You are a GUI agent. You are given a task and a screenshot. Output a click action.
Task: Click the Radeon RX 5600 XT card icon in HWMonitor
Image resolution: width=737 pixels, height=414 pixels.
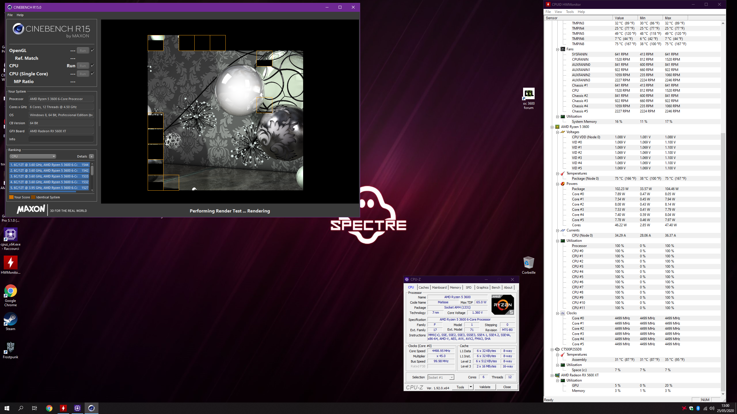[x=557, y=375]
